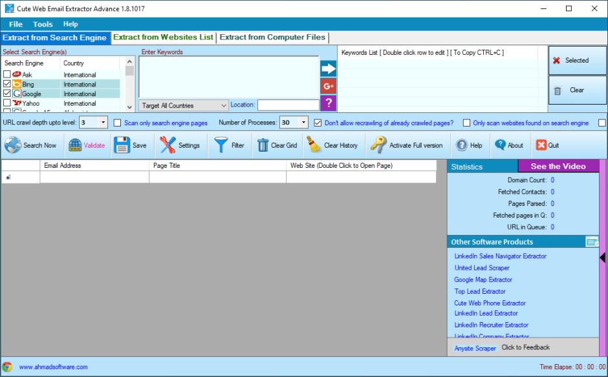
Task: Click the Validate globe icon
Action: pyautogui.click(x=75, y=145)
